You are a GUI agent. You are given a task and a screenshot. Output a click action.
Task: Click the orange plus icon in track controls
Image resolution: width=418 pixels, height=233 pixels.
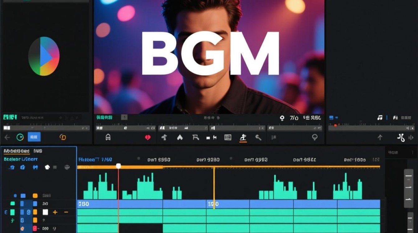click(x=55, y=212)
